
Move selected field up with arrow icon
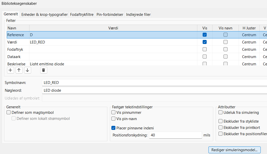click(x=19, y=70)
